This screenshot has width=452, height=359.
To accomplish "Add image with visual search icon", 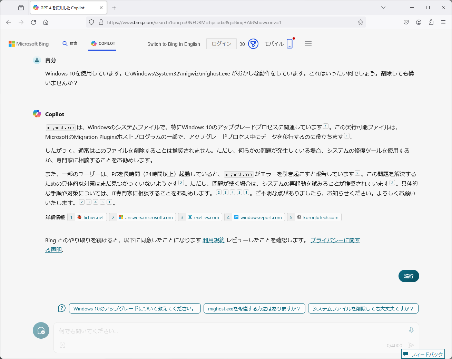I will coord(62,345).
